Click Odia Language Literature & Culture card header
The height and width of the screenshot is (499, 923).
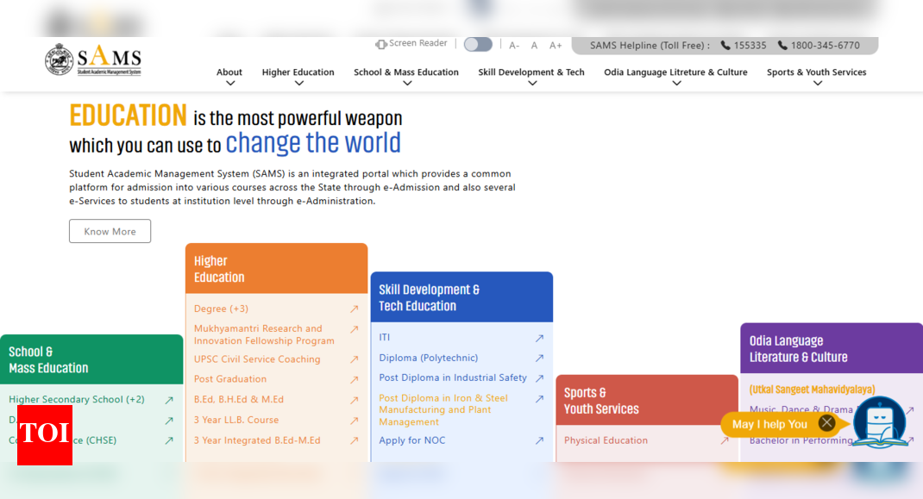click(x=832, y=348)
